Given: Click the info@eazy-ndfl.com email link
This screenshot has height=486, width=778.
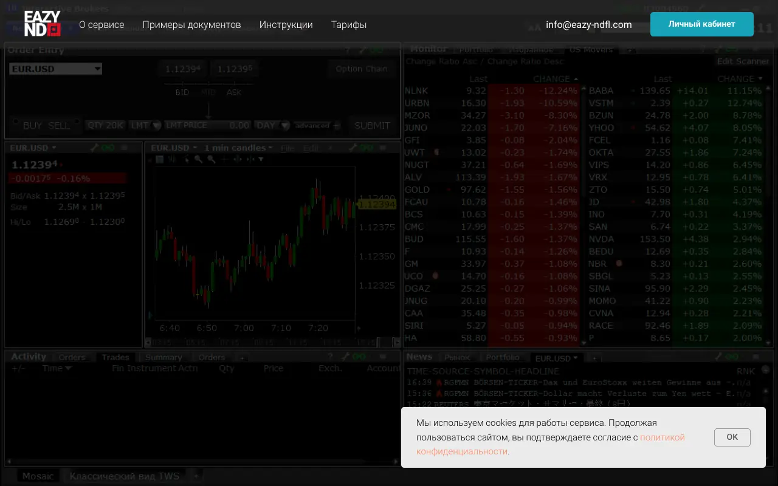Looking at the screenshot, I should (589, 25).
